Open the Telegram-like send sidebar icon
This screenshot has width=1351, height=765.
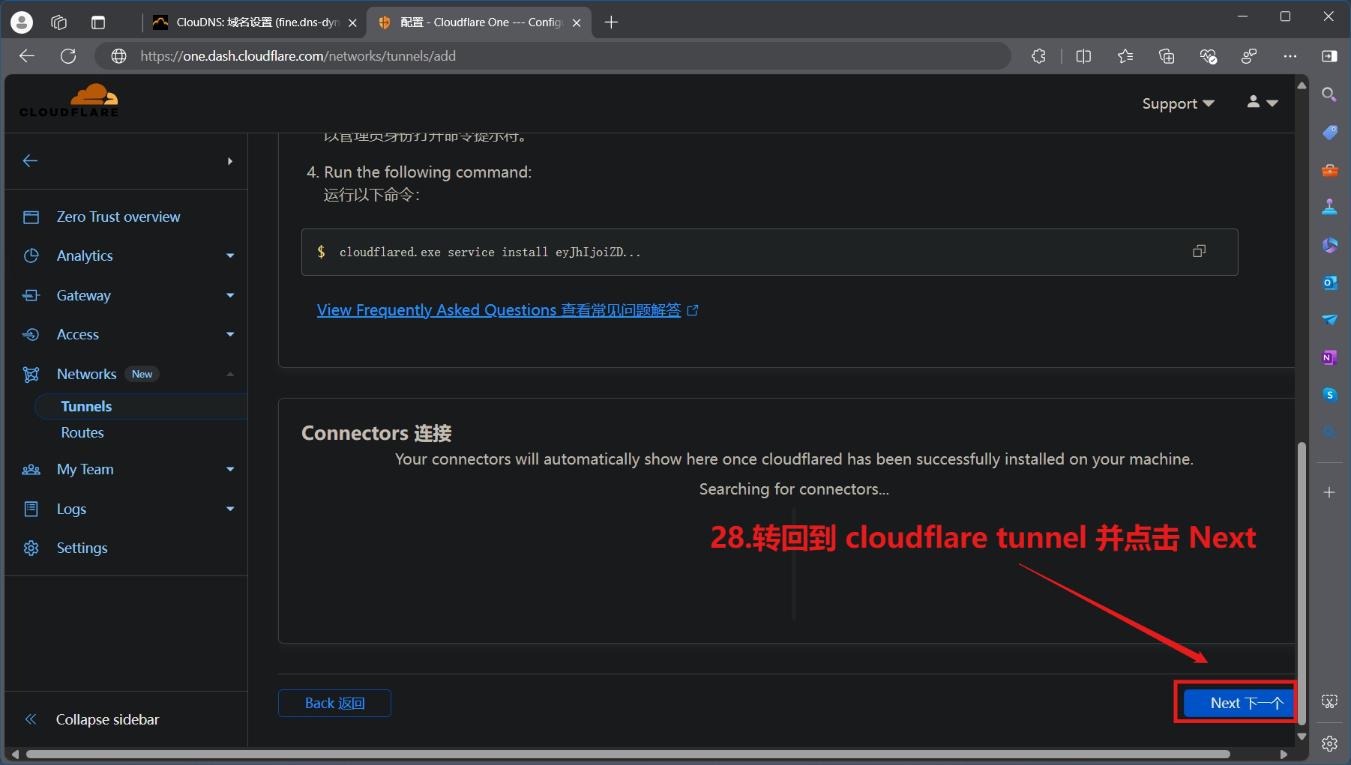1329,320
